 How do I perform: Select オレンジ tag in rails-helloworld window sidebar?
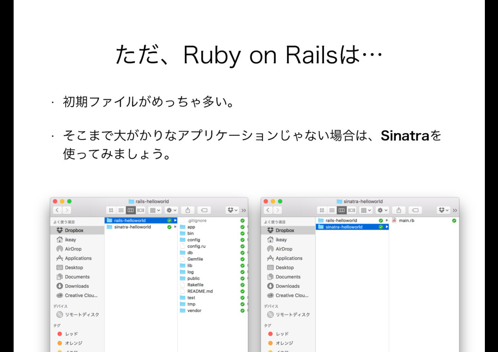click(x=77, y=343)
